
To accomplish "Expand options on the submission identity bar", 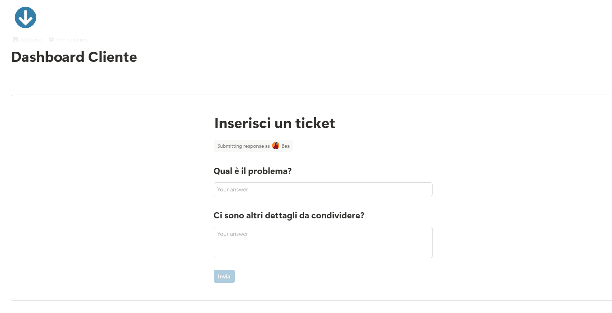I will pyautogui.click(x=253, y=146).
